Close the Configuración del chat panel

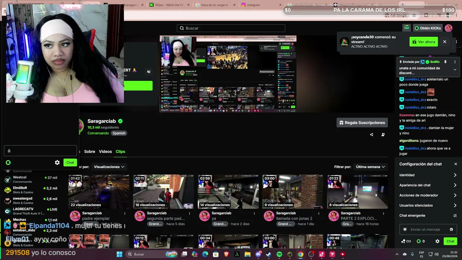[456, 164]
